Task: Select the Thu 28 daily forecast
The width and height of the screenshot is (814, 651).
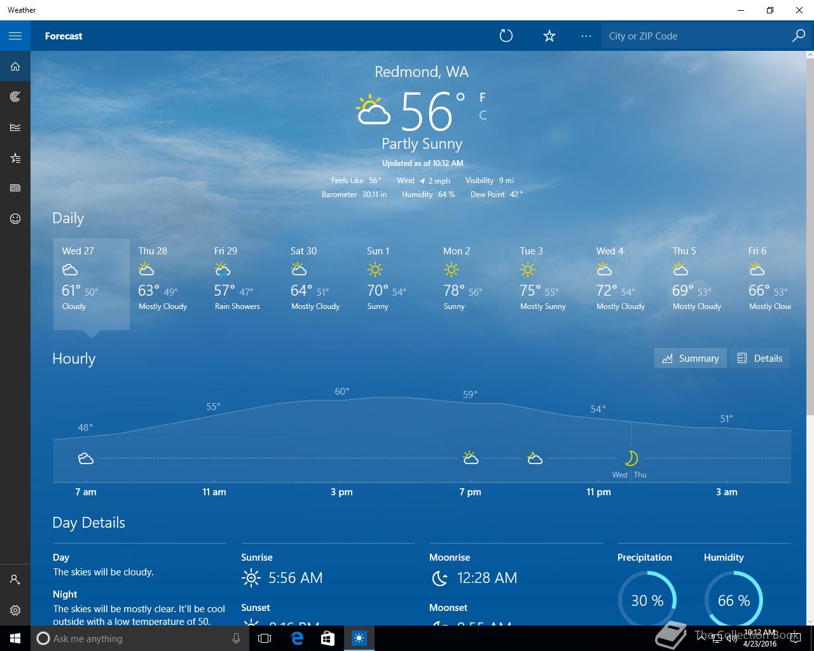Action: pos(168,284)
